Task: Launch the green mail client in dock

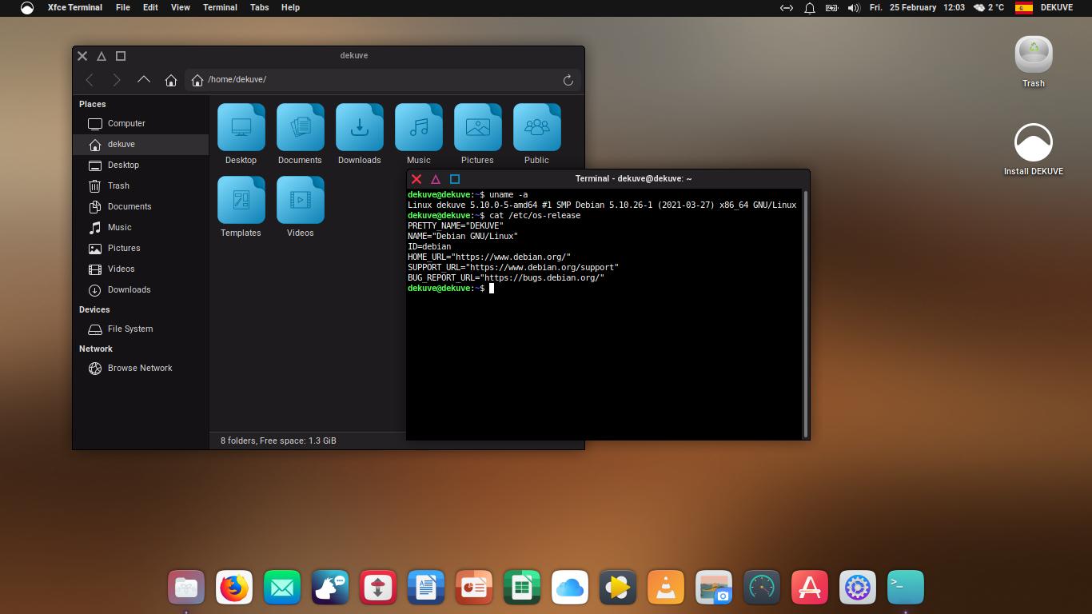Action: (x=282, y=588)
